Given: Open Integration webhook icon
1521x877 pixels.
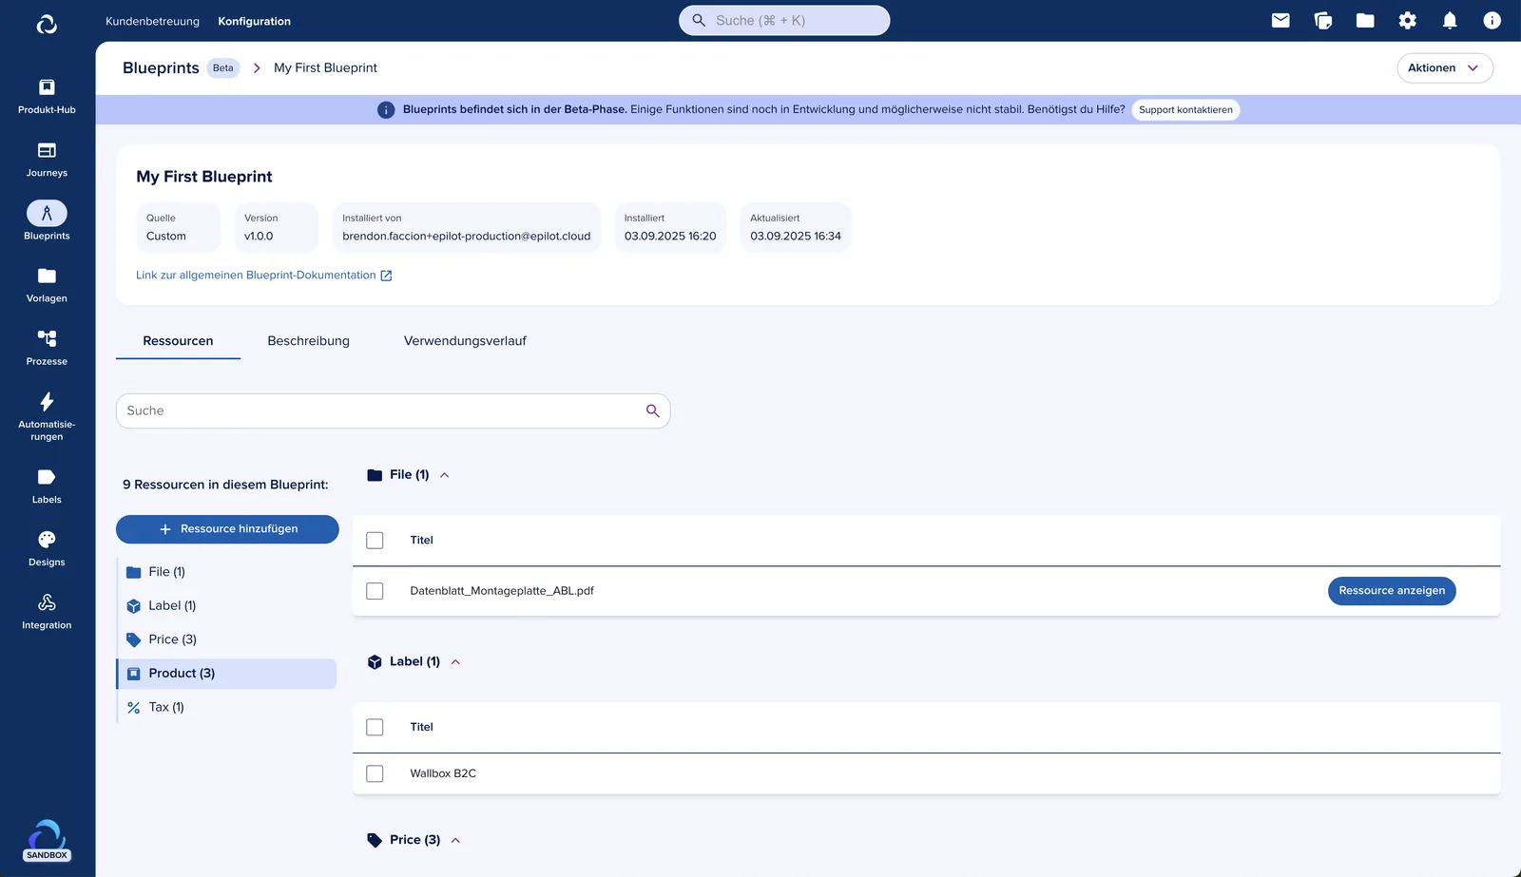Looking at the screenshot, I should [x=47, y=602].
